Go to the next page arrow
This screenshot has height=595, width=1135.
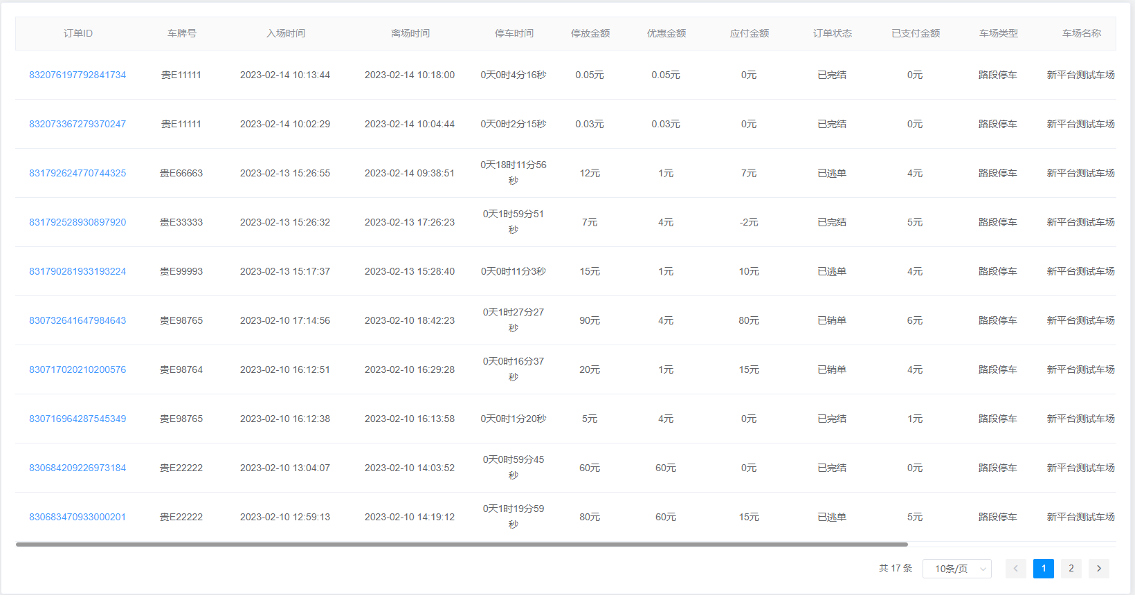click(x=1098, y=569)
